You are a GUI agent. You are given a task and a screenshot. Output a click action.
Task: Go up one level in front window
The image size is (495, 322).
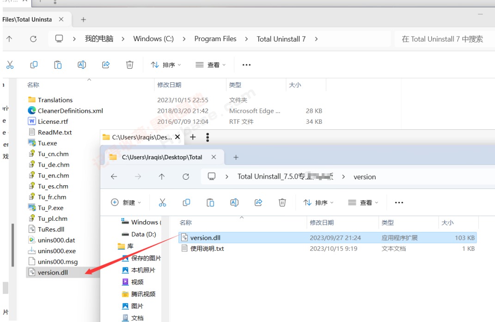coord(162,176)
